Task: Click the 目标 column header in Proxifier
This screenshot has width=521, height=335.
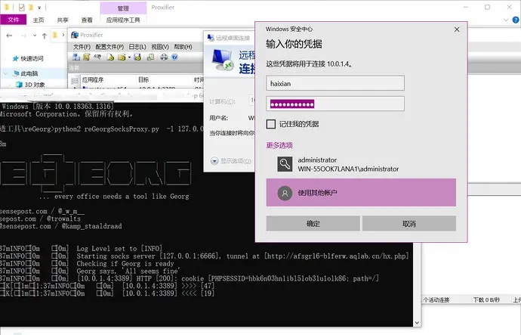Action: pos(164,79)
